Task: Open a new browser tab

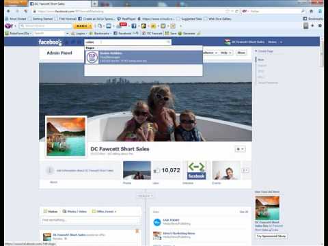Action: [94, 3]
